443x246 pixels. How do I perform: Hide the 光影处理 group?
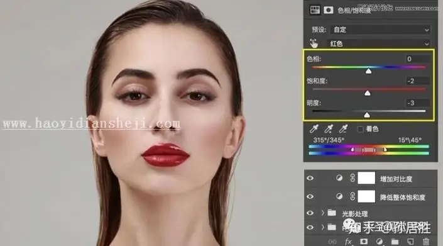tap(310, 213)
